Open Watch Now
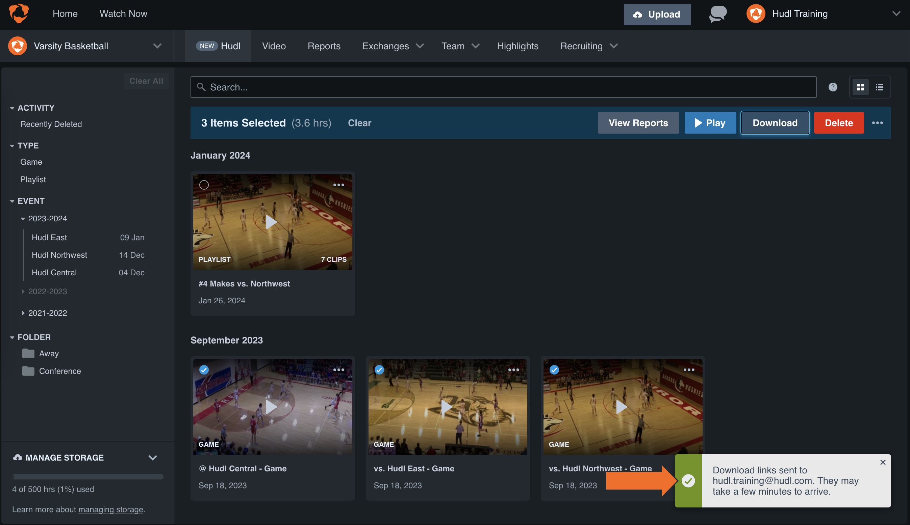 [123, 14]
